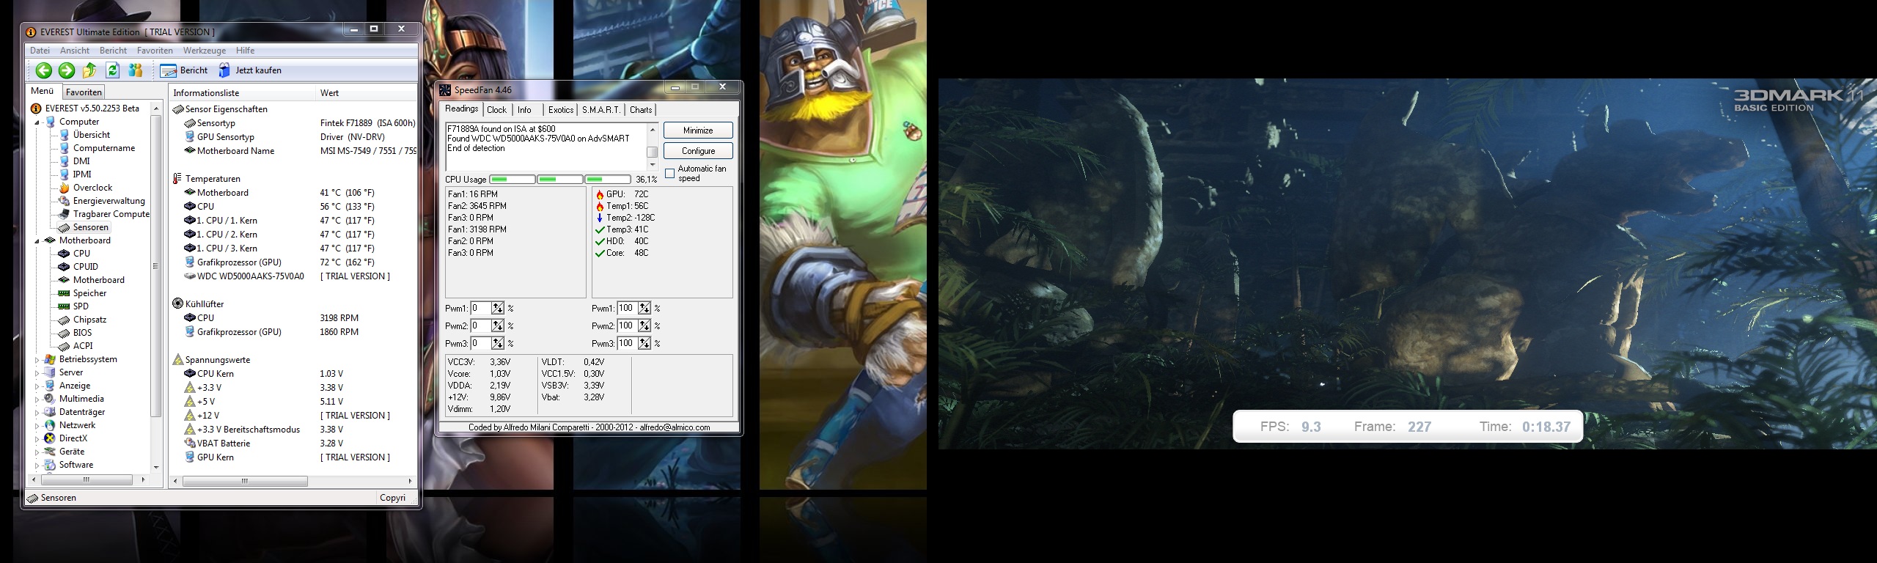Click the first CPU Usage bar in SpeedFan

[x=513, y=180]
